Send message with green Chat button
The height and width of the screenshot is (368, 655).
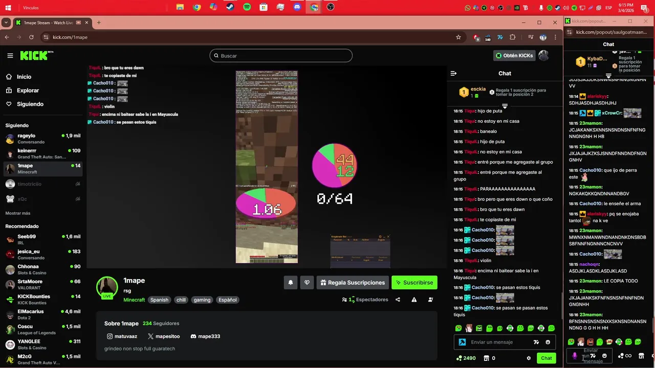[547, 358]
